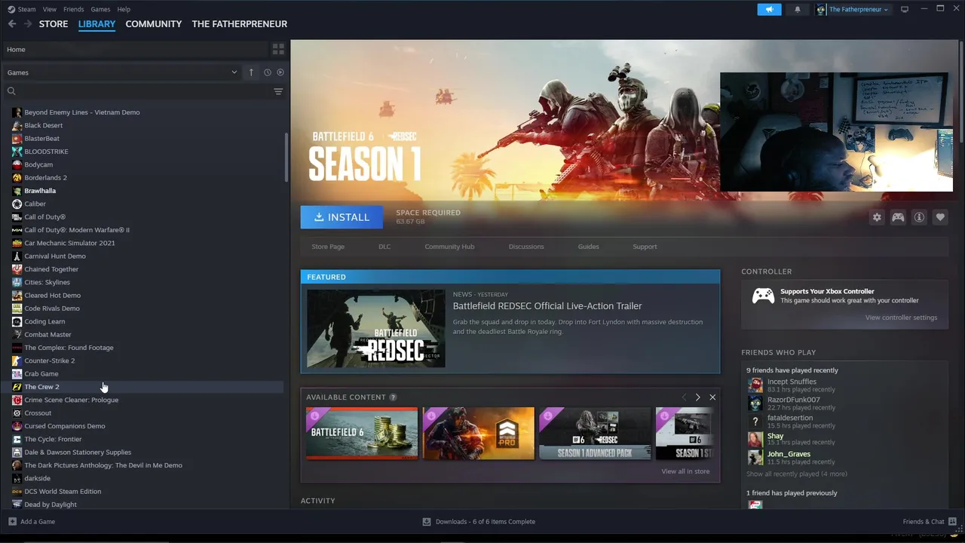Open the DLC link
Screen dimensions: 965x543
click(x=384, y=247)
